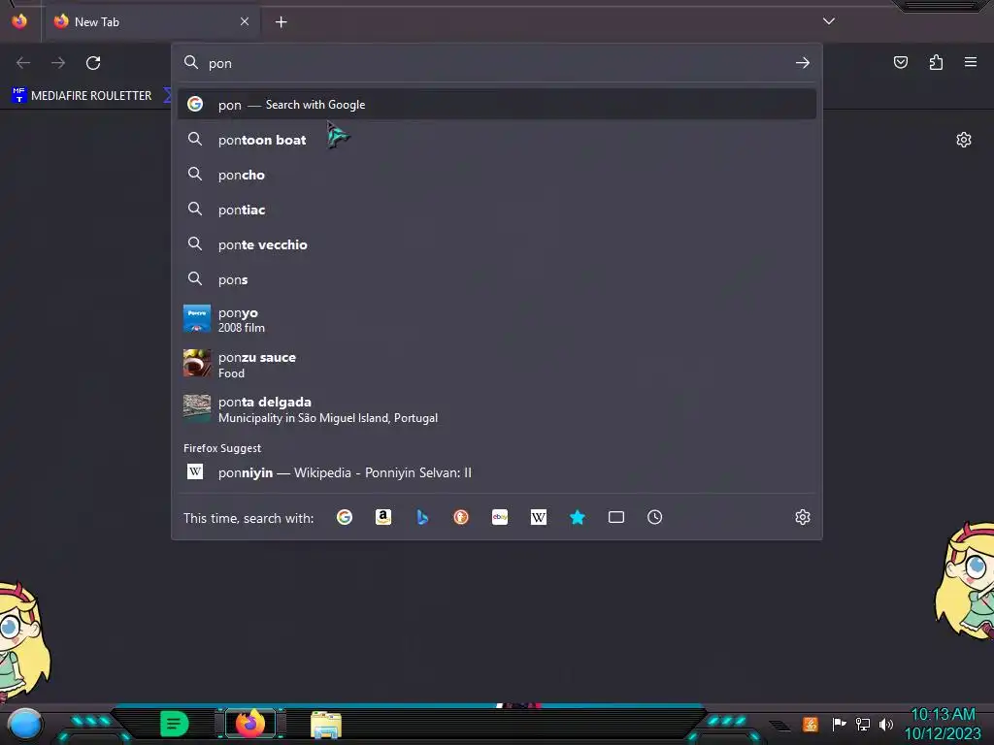Viewport: 994px width, 745px height.
Task: Open network tray icon
Action: coord(862,724)
